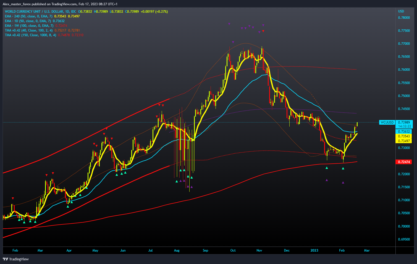Select the red 0.72474 price label

pyautogui.click(x=404, y=162)
